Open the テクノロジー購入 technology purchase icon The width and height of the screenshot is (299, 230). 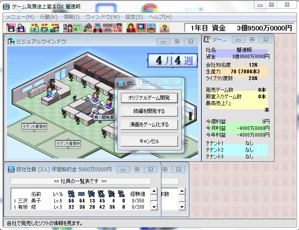click(x=78, y=28)
